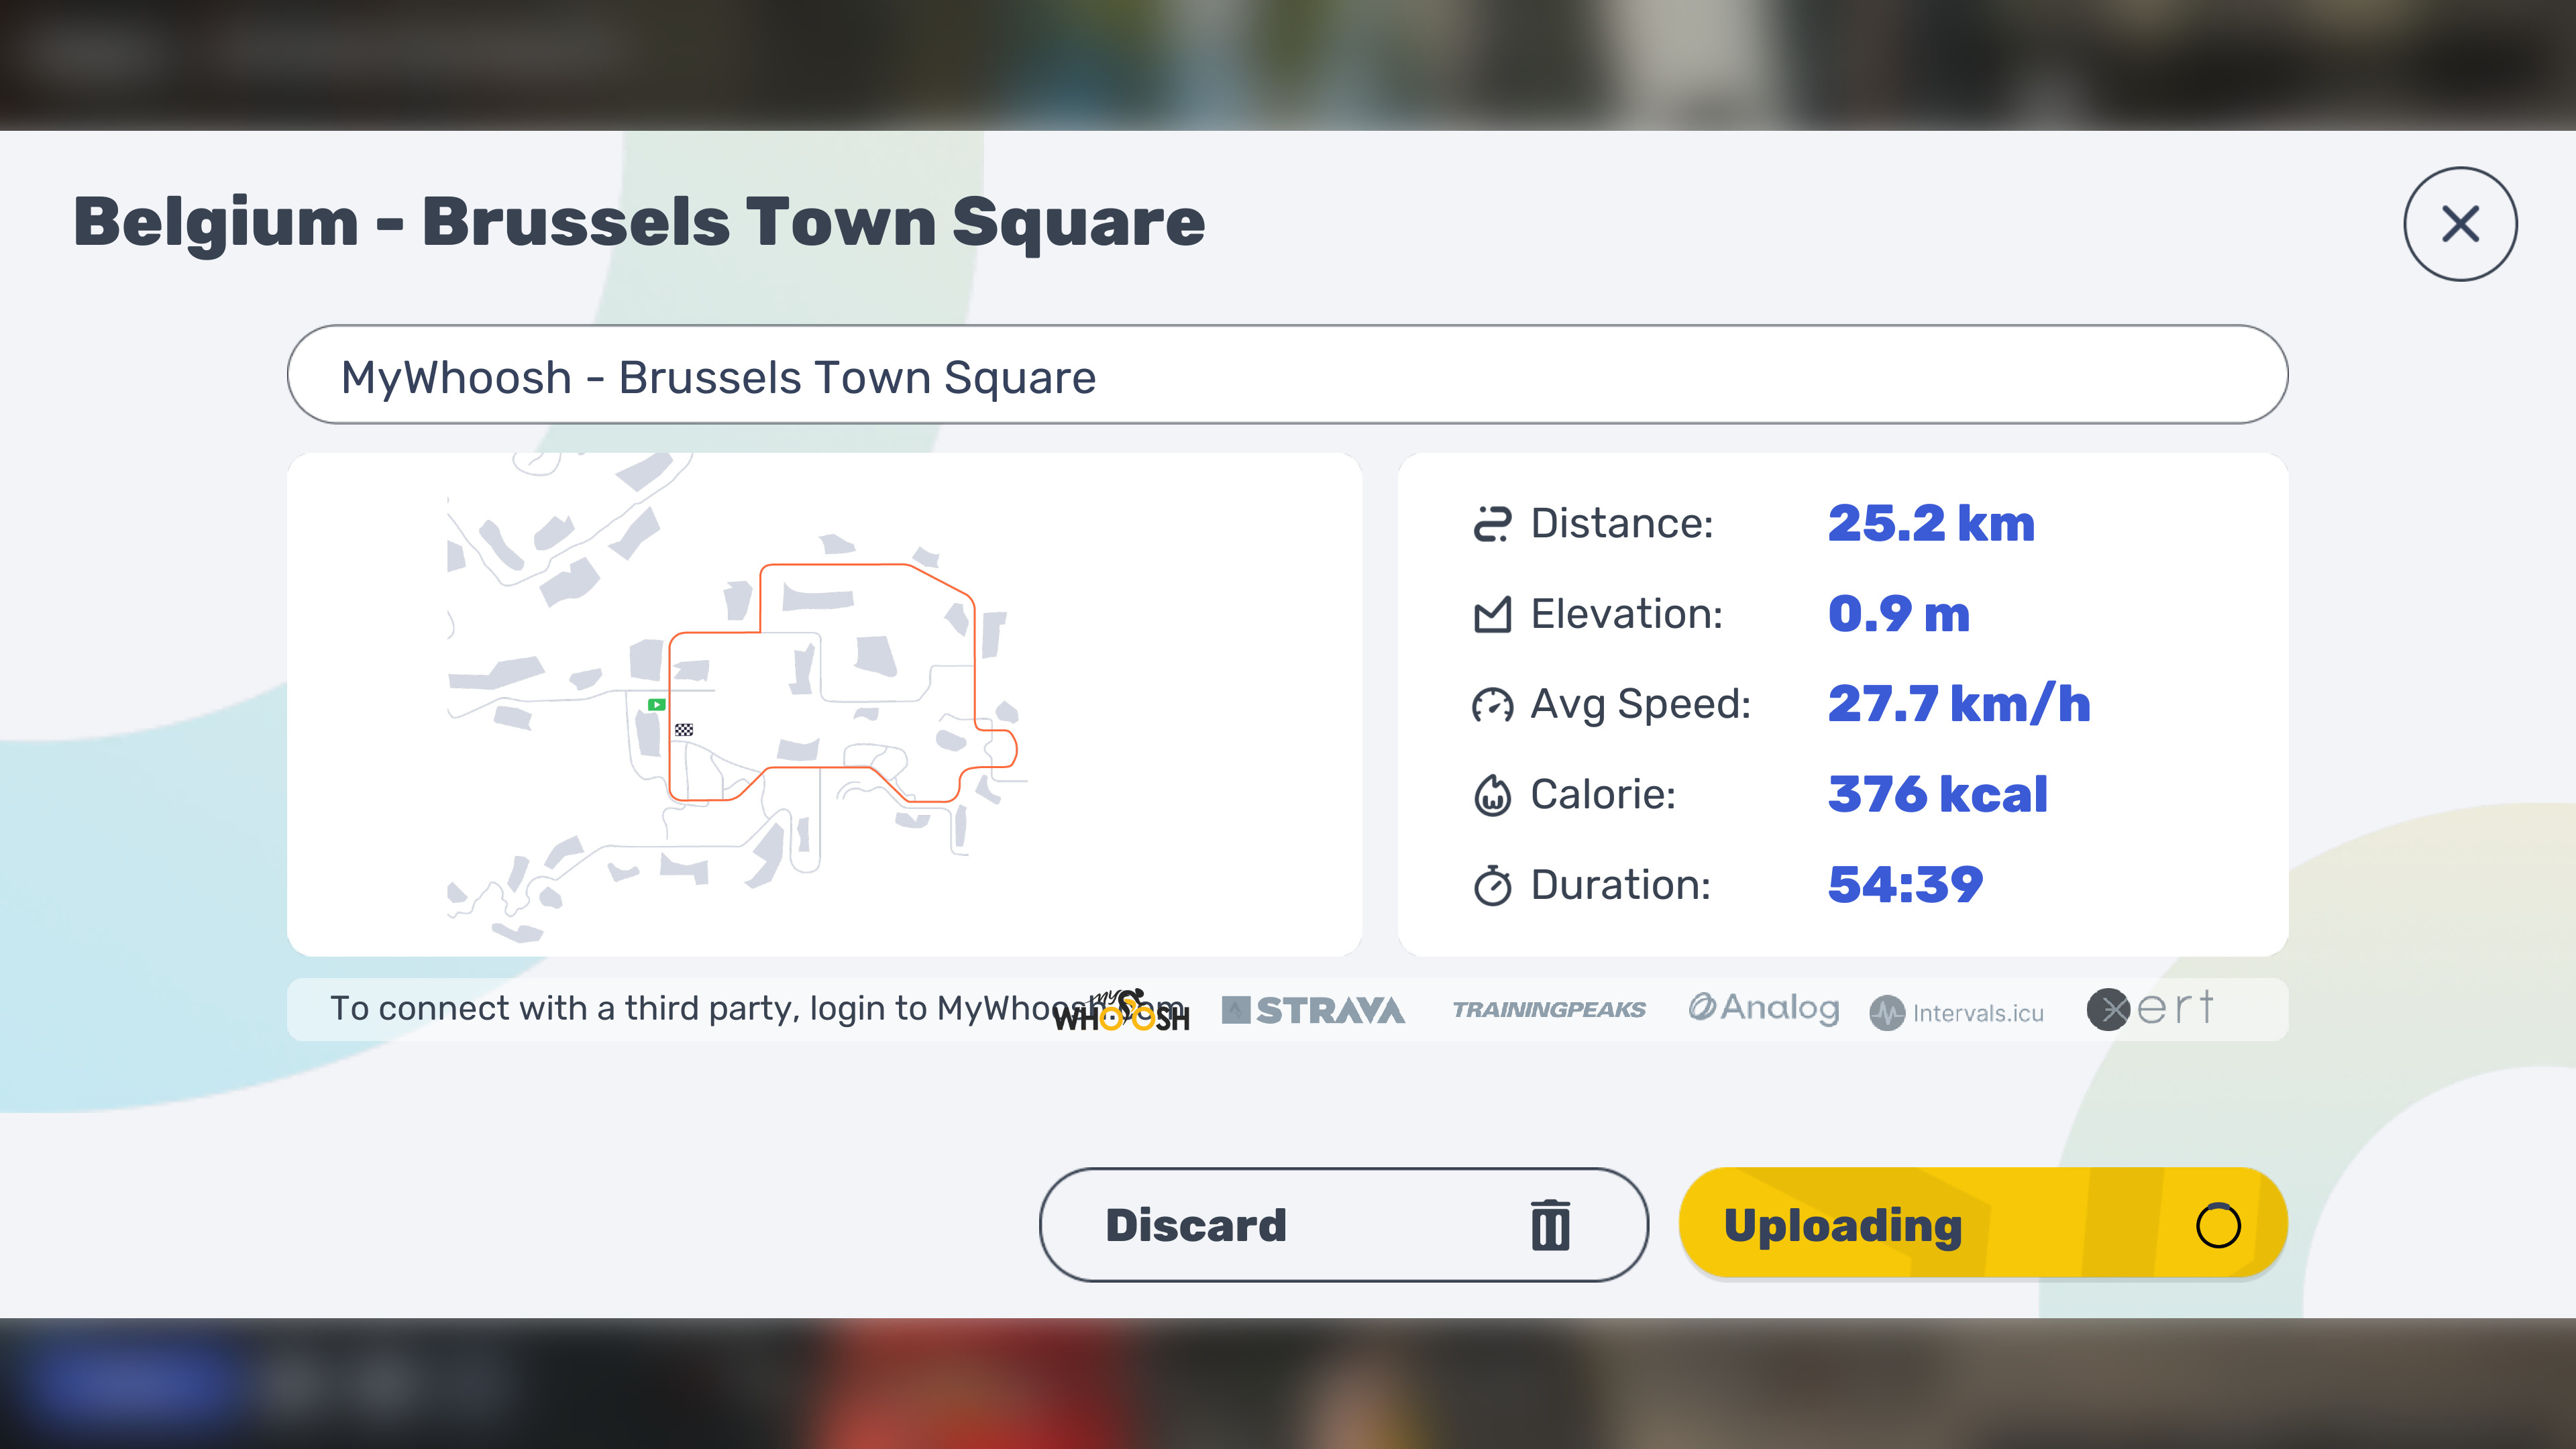The width and height of the screenshot is (2576, 1449).
Task: Select the TrainingPeaks logo
Action: [x=1549, y=1010]
